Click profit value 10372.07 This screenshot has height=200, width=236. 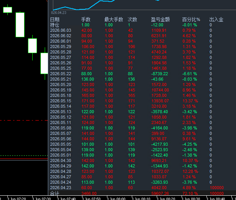coord(160,171)
